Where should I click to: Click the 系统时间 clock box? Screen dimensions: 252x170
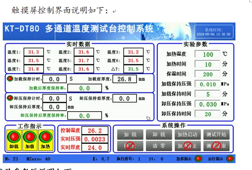pos(213,32)
